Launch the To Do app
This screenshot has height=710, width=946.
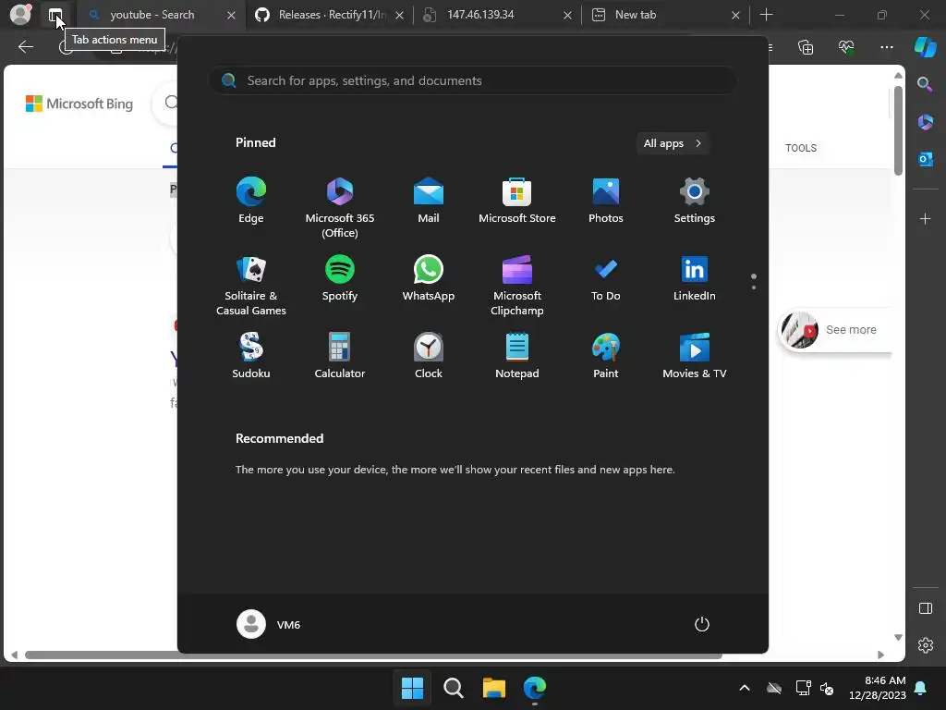(606, 278)
